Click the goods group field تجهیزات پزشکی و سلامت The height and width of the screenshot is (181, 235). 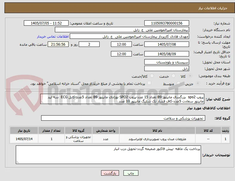click(123, 118)
